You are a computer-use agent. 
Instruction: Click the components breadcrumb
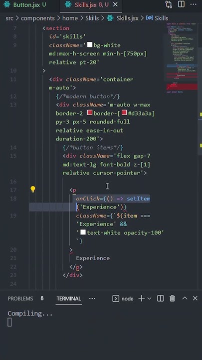[38, 18]
